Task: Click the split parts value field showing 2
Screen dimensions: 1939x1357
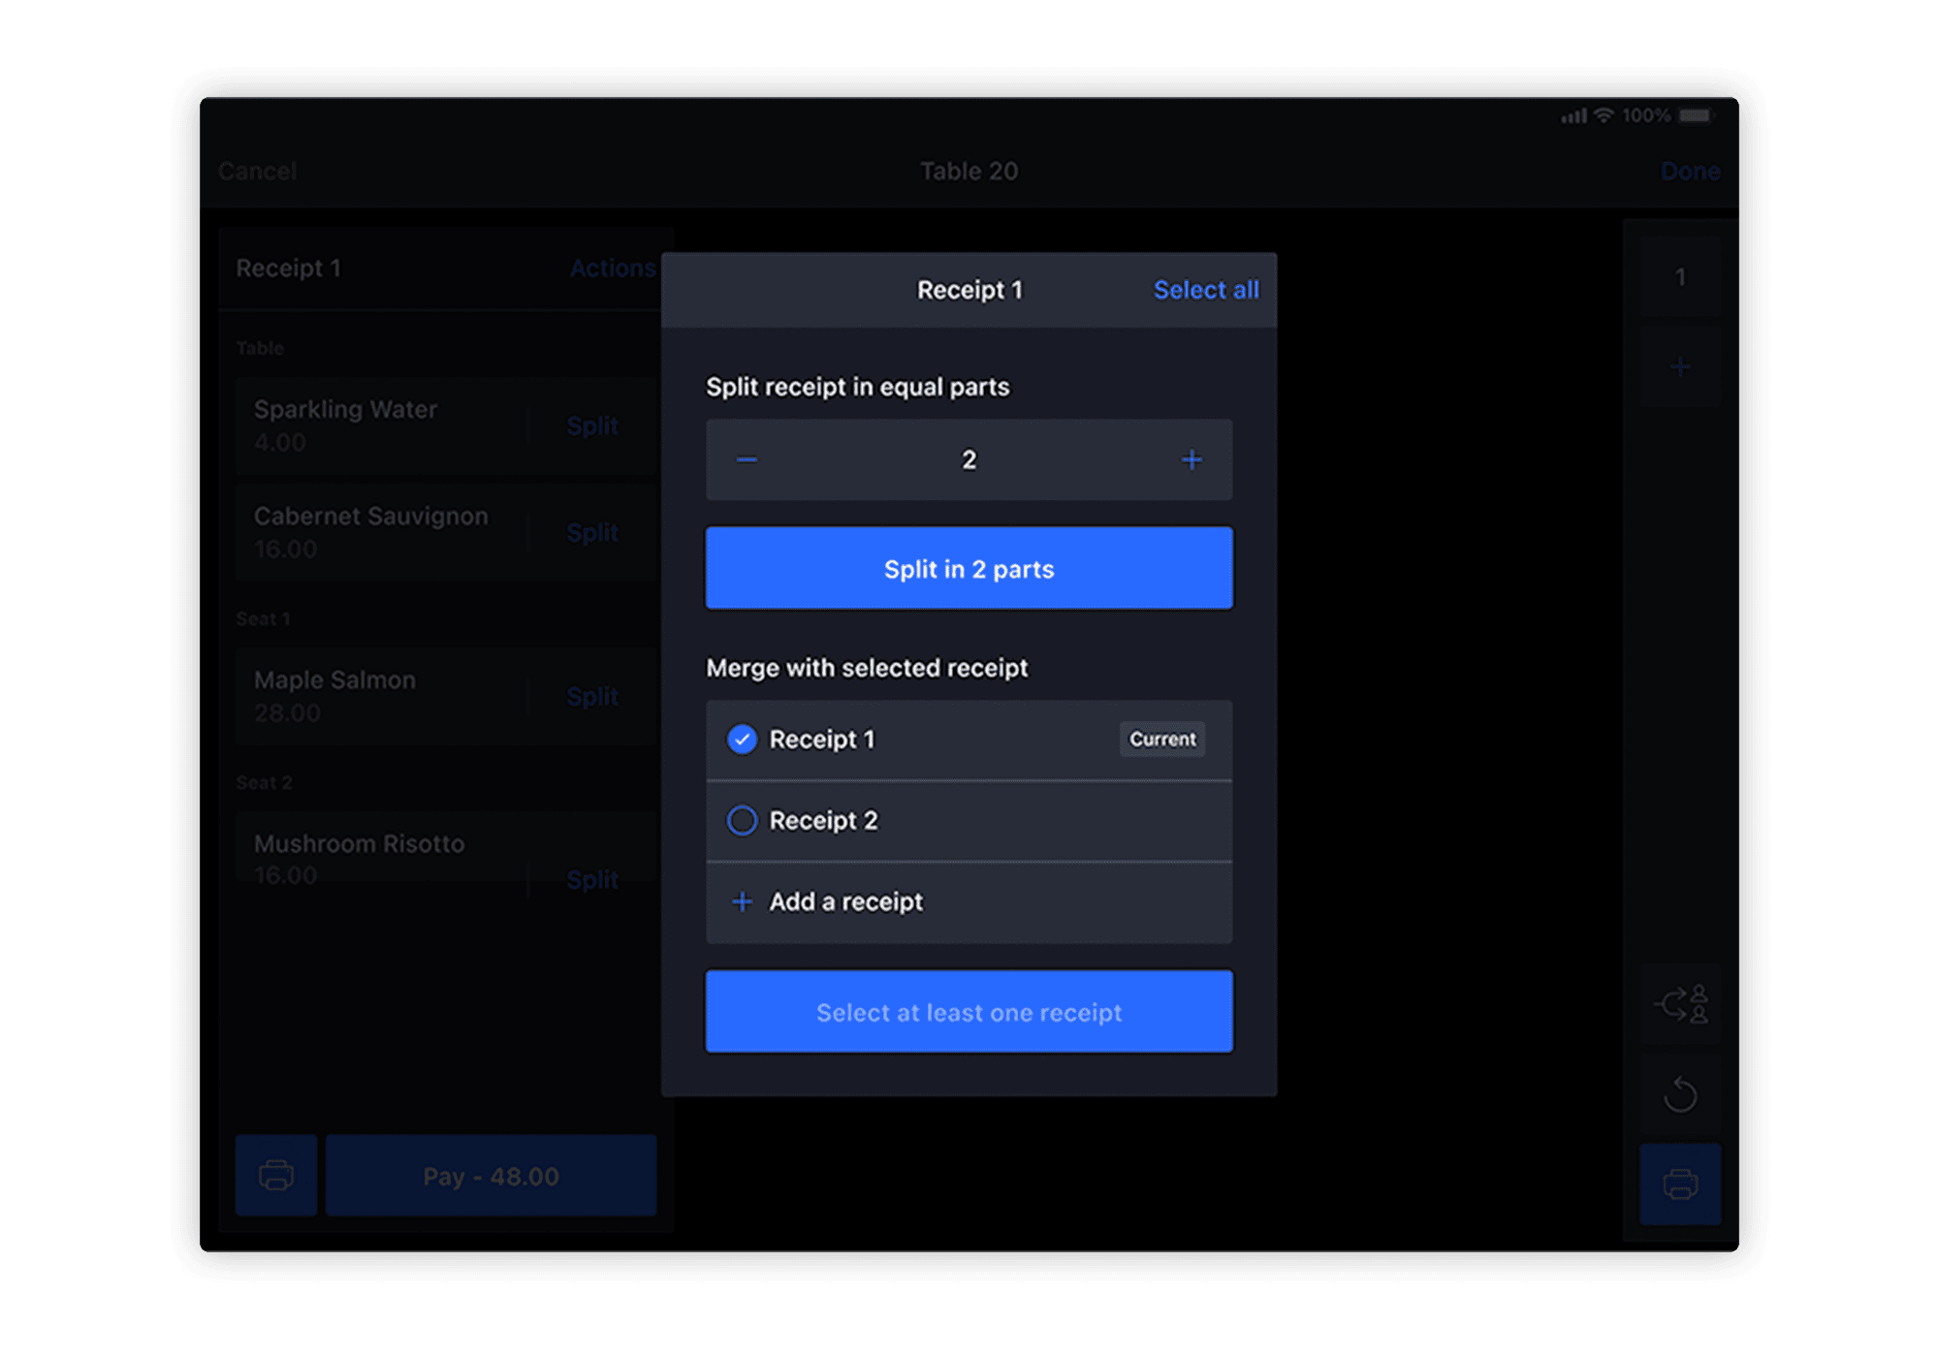Action: click(969, 459)
